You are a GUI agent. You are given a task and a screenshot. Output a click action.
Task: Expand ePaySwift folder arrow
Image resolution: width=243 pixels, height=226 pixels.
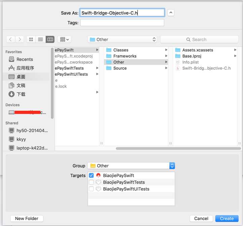[x=97, y=50]
